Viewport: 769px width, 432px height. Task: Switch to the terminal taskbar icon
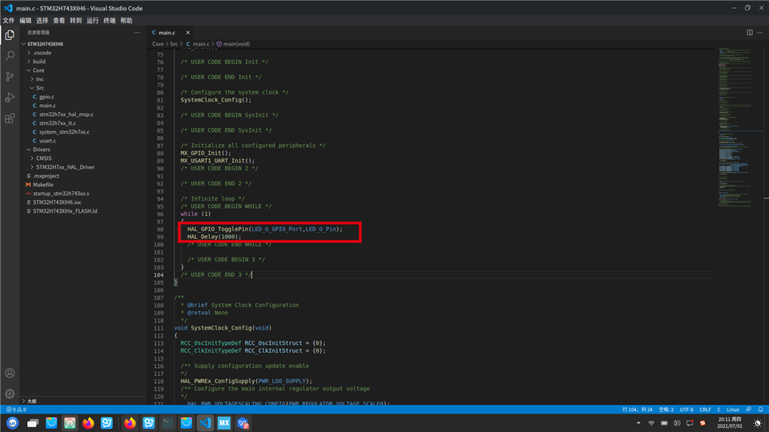167,422
